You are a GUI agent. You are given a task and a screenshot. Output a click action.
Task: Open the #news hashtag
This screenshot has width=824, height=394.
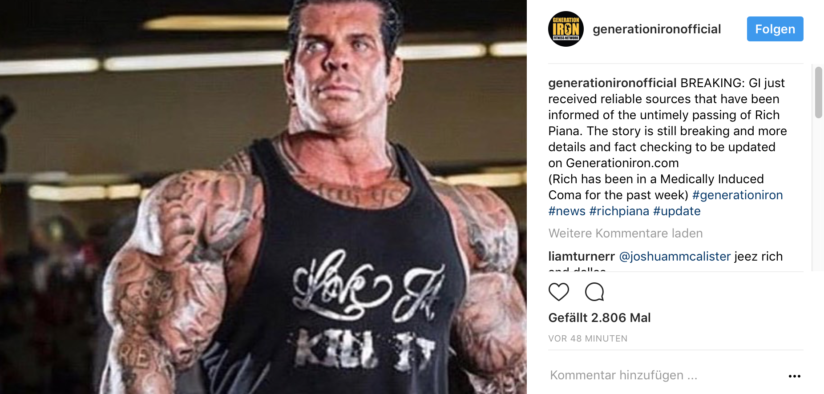[567, 211]
